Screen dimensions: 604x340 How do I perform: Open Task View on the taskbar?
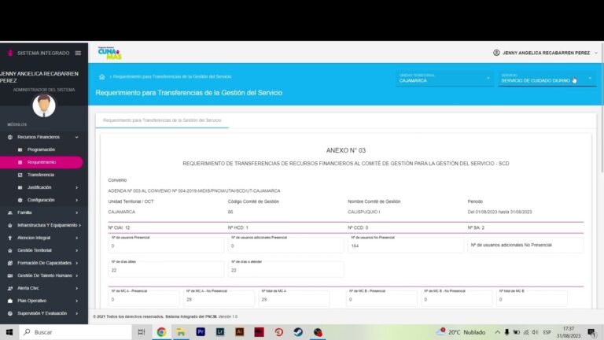(142, 332)
